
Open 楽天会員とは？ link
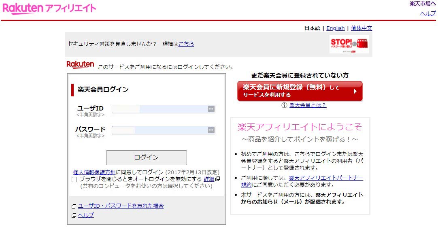308,105
